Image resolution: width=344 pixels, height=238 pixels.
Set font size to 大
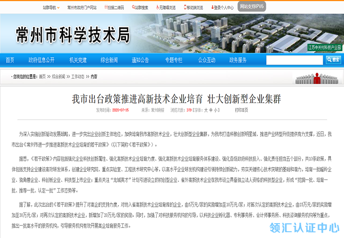206,110
